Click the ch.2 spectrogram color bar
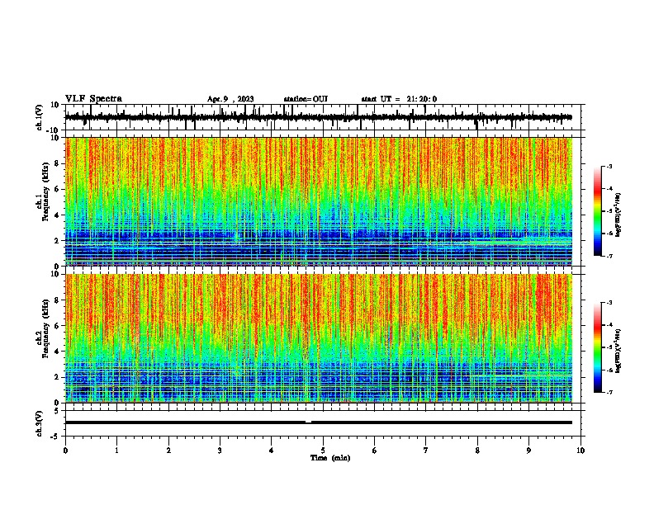This screenshot has width=654, height=505. pyautogui.click(x=597, y=347)
